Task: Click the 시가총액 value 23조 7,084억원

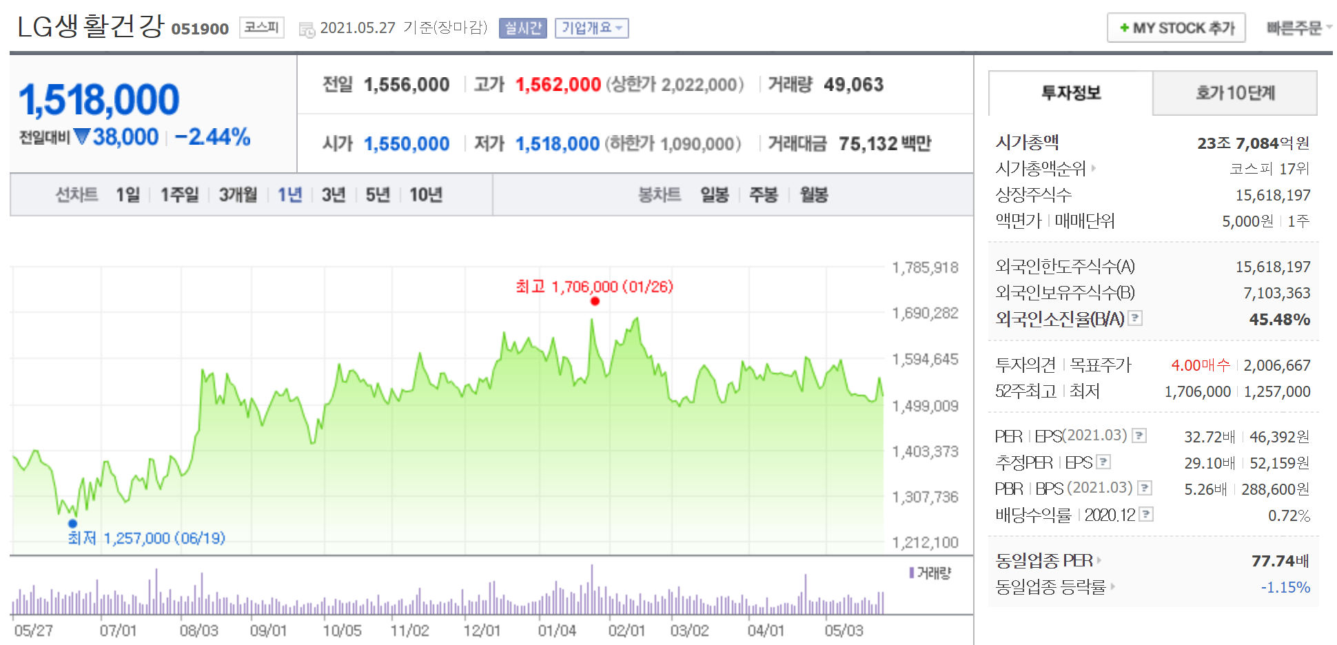Action: click(x=1253, y=143)
